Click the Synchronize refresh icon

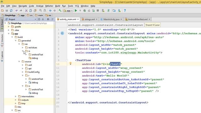pyautogui.click(x=11, y=11)
